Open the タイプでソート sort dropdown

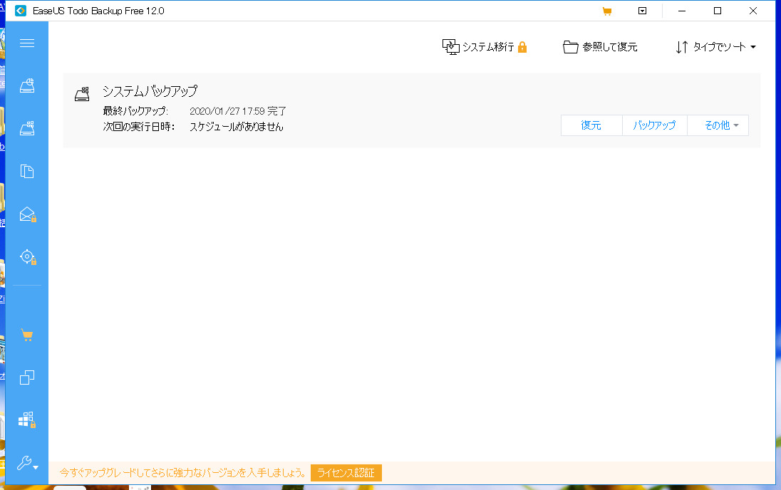[x=715, y=47]
